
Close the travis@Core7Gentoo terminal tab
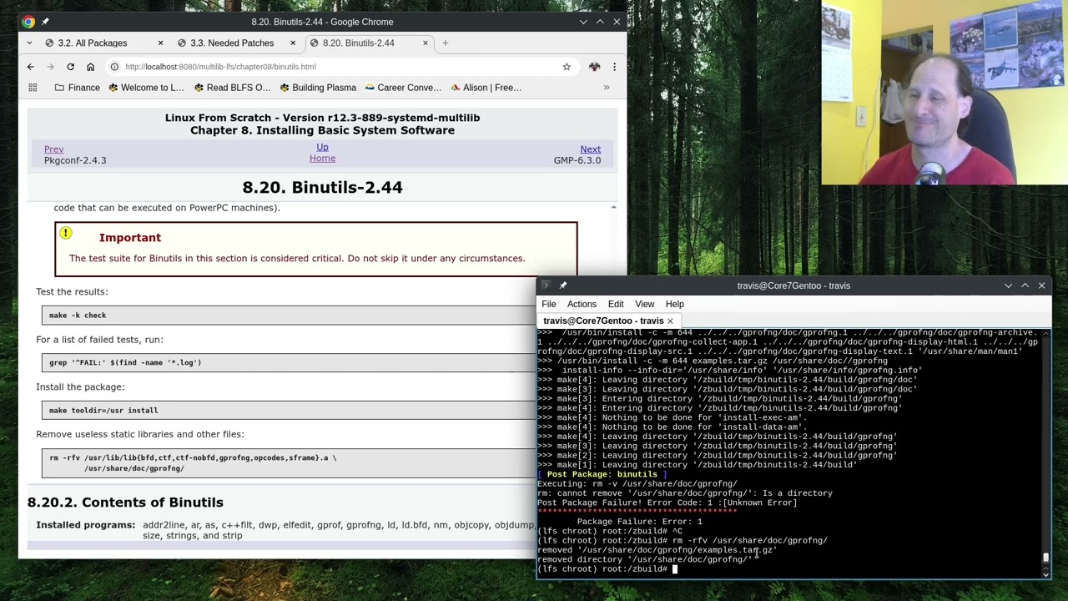670,321
